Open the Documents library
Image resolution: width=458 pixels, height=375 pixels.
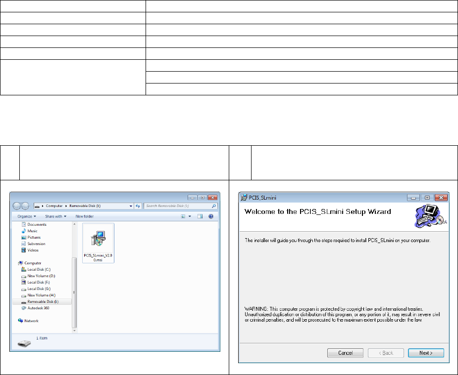pyautogui.click(x=34, y=224)
